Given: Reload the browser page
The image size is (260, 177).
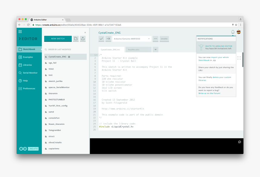Looking at the screenshot, I should point(28,25).
